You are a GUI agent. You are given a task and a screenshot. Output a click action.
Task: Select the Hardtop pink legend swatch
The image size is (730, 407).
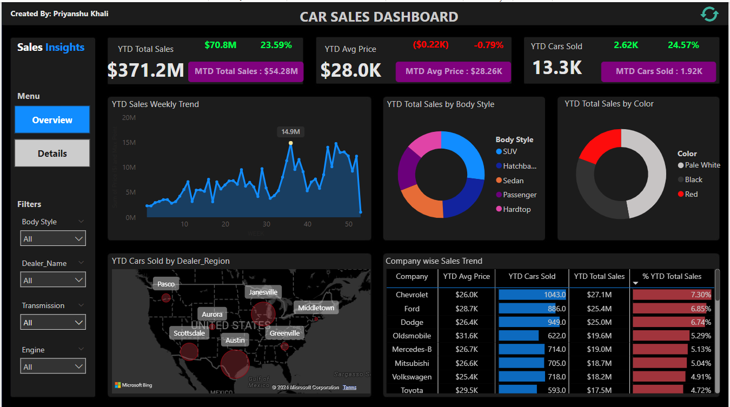point(499,209)
